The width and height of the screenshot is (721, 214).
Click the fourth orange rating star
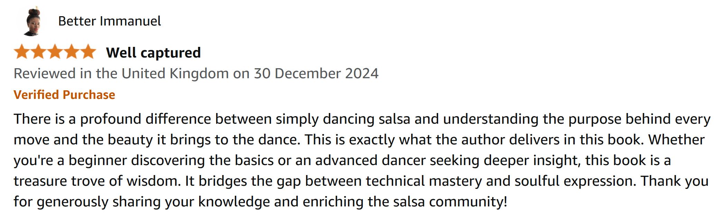pyautogui.click(x=72, y=52)
